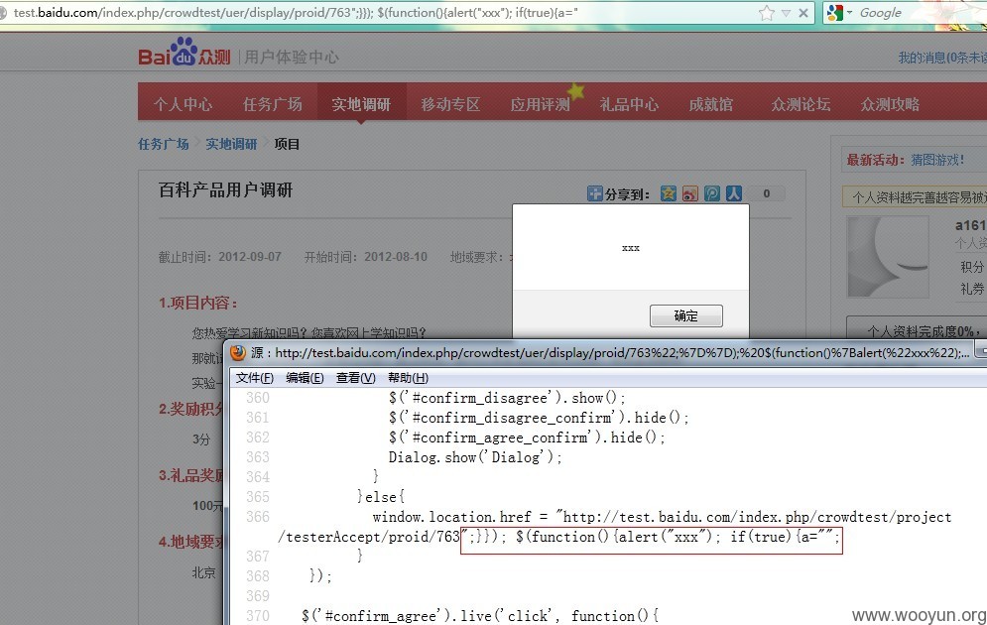Click source line number 370
This screenshot has width=987, height=625.
pos(258,616)
